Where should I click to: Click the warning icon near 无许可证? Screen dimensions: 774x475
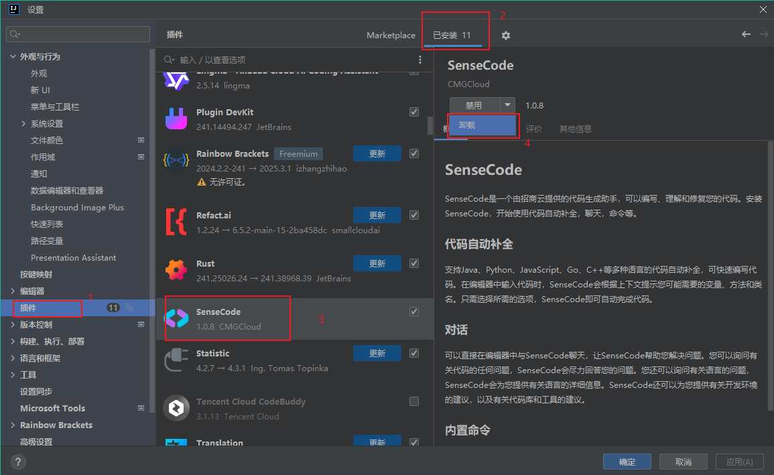[x=202, y=182]
